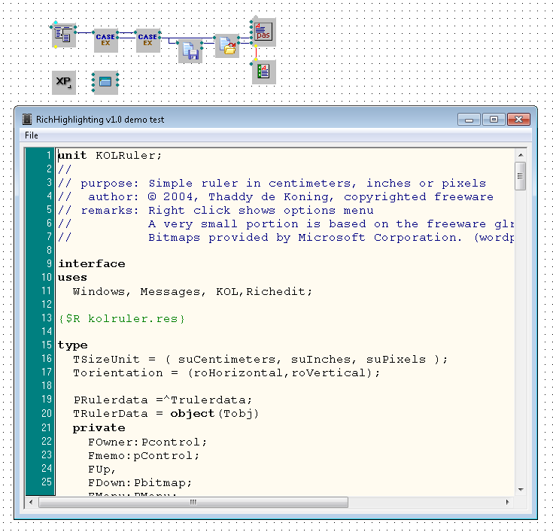Click the vertical scrollbar down arrow
The image size is (553, 532).
[520, 488]
